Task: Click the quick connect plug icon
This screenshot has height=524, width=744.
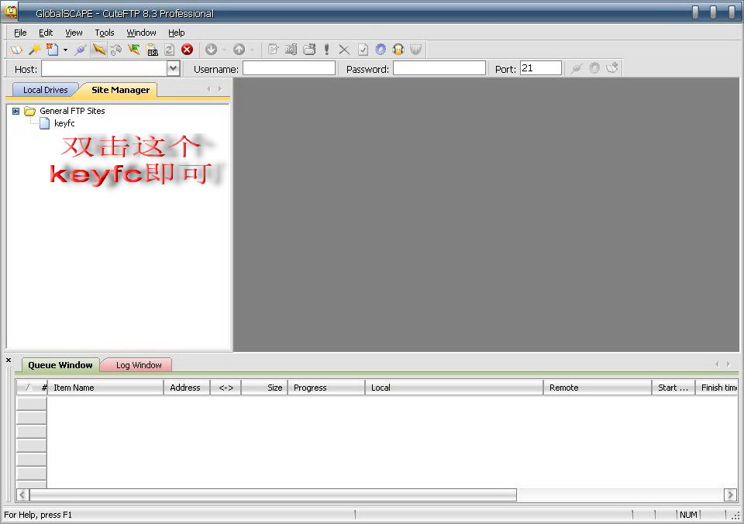Action: (81, 50)
